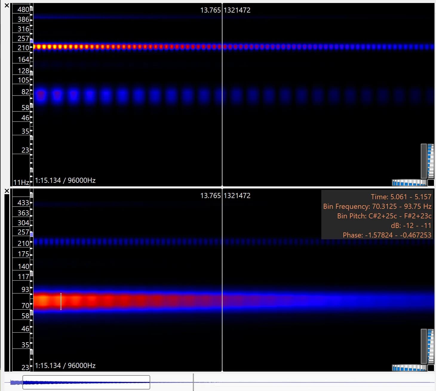Close the upper spectrogram pane
This screenshot has width=436, height=391.
point(7,6)
